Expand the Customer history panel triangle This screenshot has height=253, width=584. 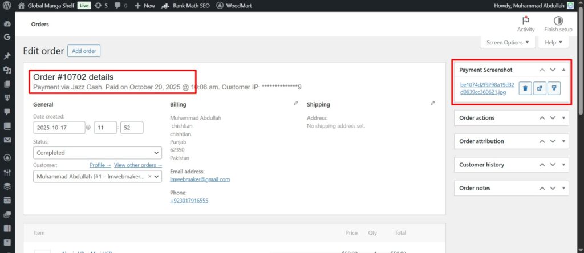tap(563, 165)
